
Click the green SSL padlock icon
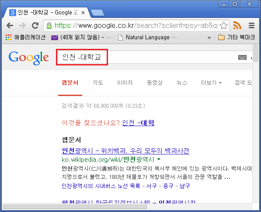click(49, 26)
